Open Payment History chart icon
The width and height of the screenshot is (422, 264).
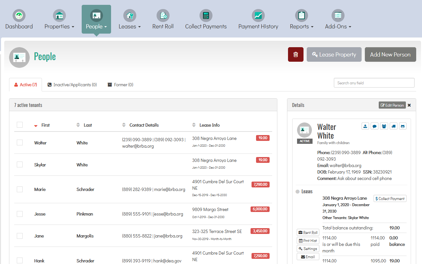[x=258, y=16]
